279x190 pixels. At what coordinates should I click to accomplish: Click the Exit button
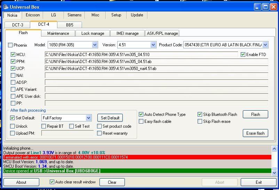258,182
